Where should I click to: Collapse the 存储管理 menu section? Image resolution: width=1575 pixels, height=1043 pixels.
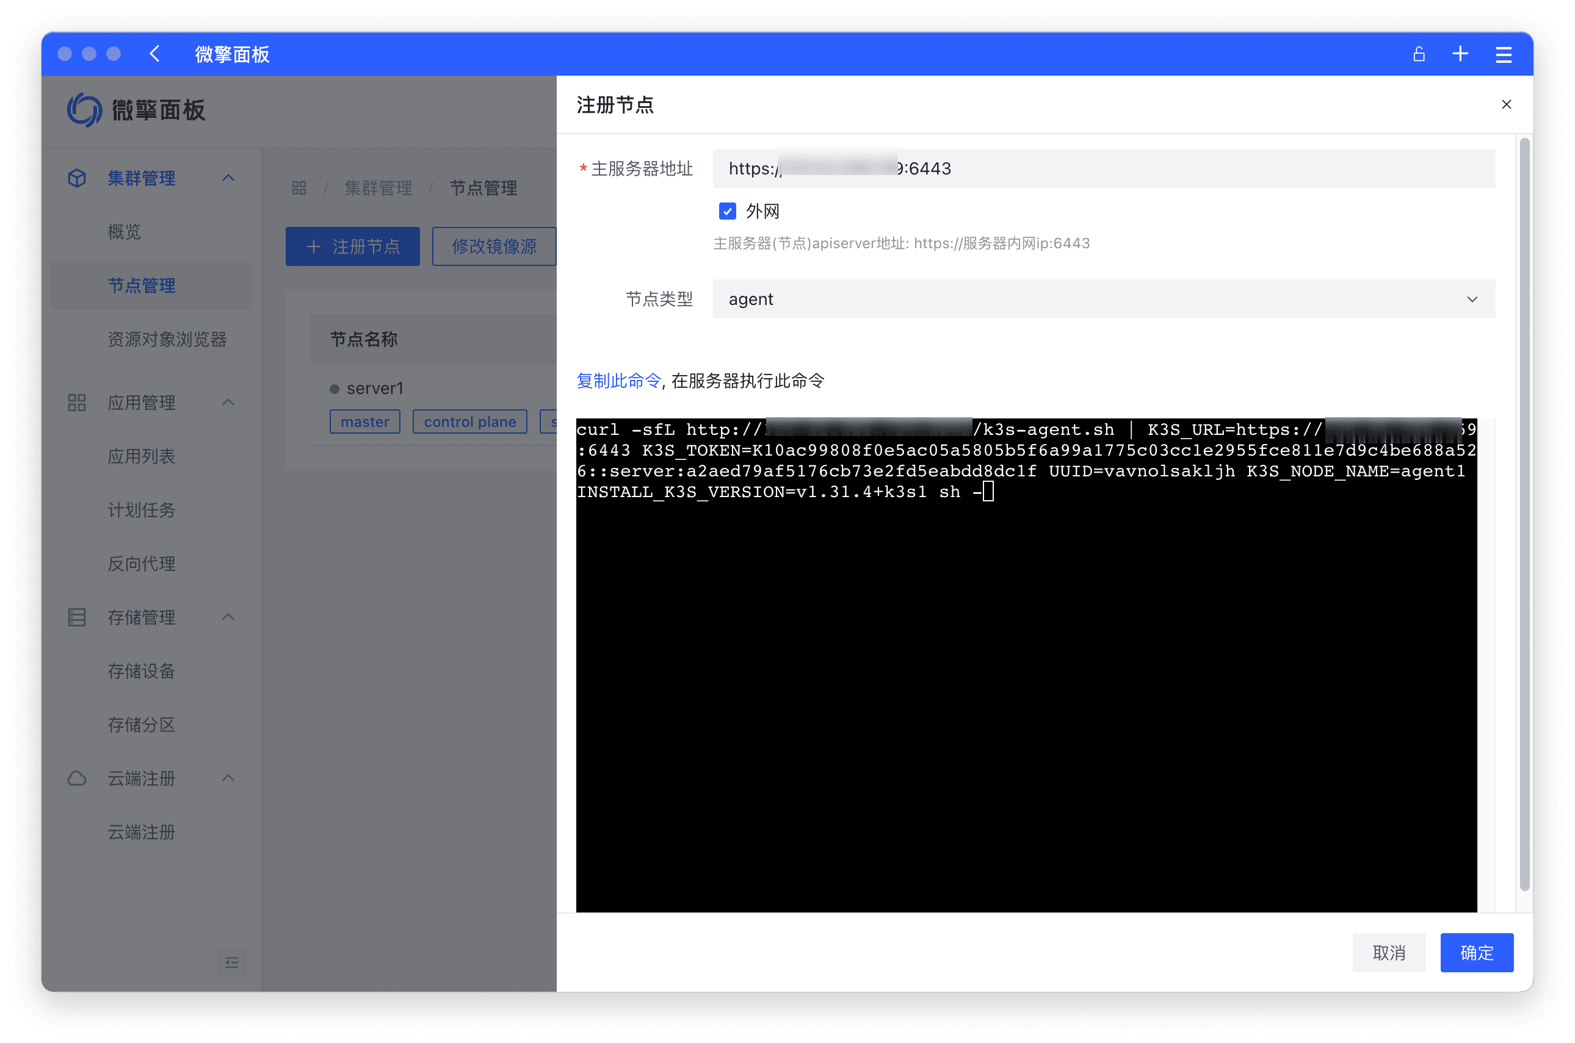point(228,617)
